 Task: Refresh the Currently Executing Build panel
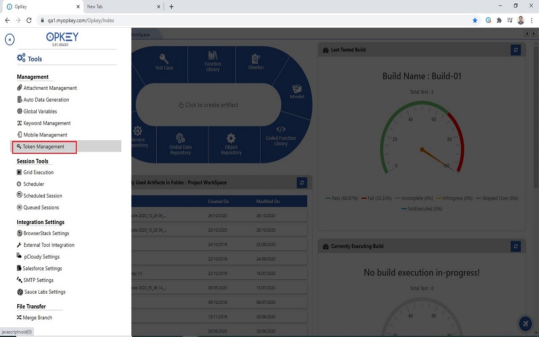pos(515,246)
